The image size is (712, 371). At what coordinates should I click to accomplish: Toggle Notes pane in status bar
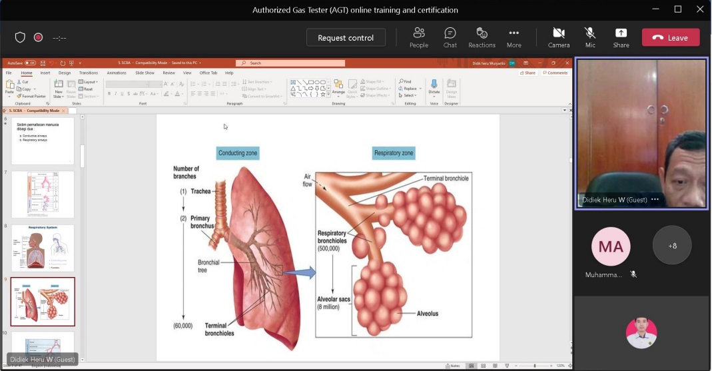(453, 366)
